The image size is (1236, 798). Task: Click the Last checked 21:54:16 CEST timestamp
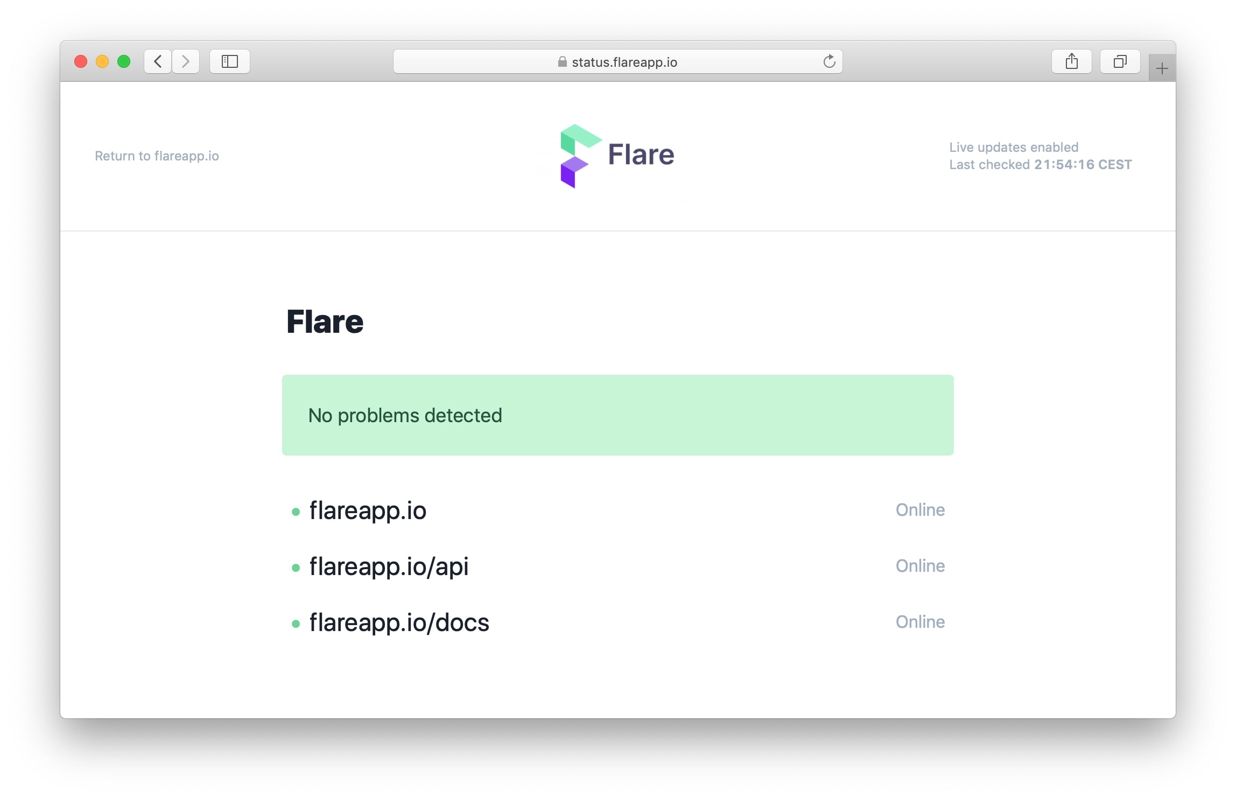1040,164
